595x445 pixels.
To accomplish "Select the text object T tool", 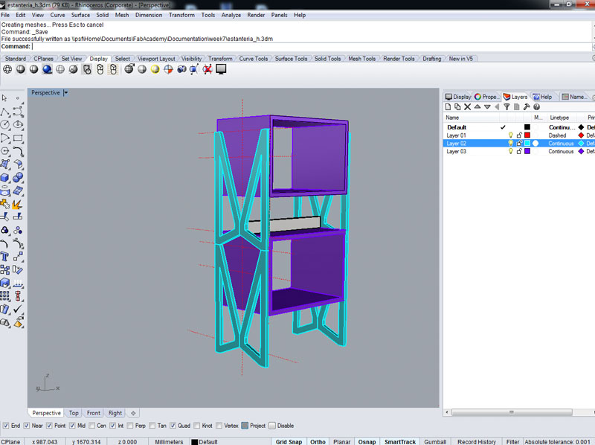I will pyautogui.click(x=5, y=257).
